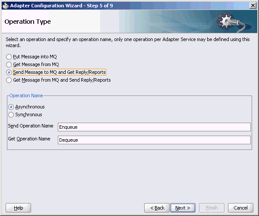Choose Send Message to MQ and Get Reply/Reports
Image resolution: width=259 pixels, height=216 pixels.
point(9,73)
